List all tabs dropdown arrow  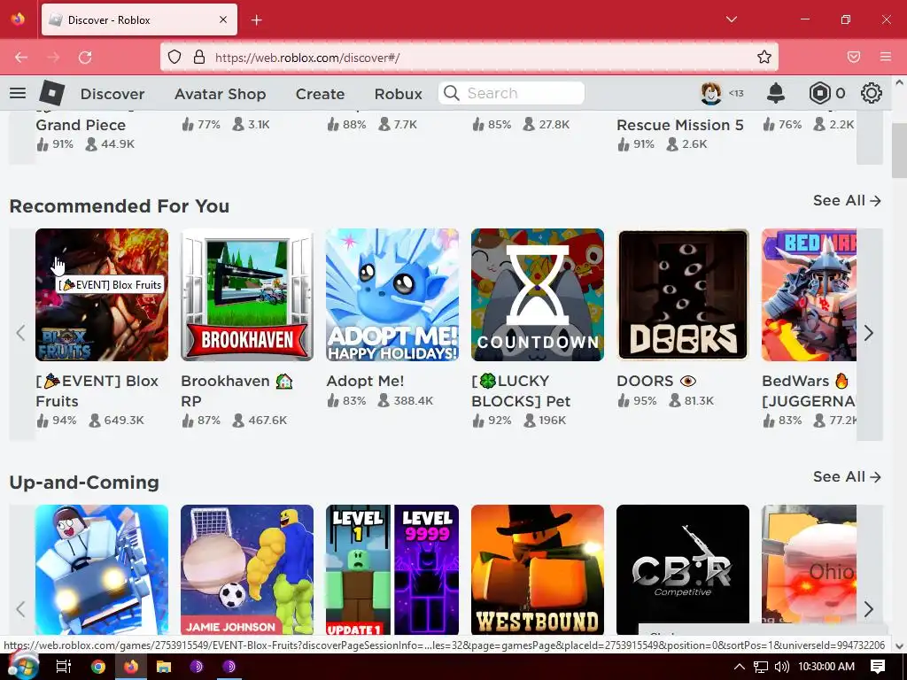731,19
